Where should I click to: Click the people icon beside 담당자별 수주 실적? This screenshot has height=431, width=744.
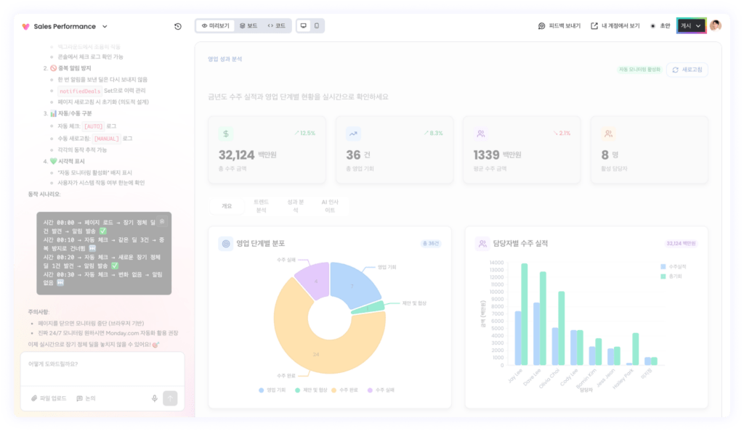click(482, 244)
